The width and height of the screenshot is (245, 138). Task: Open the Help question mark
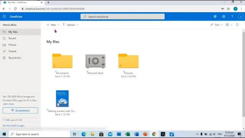click(232, 16)
